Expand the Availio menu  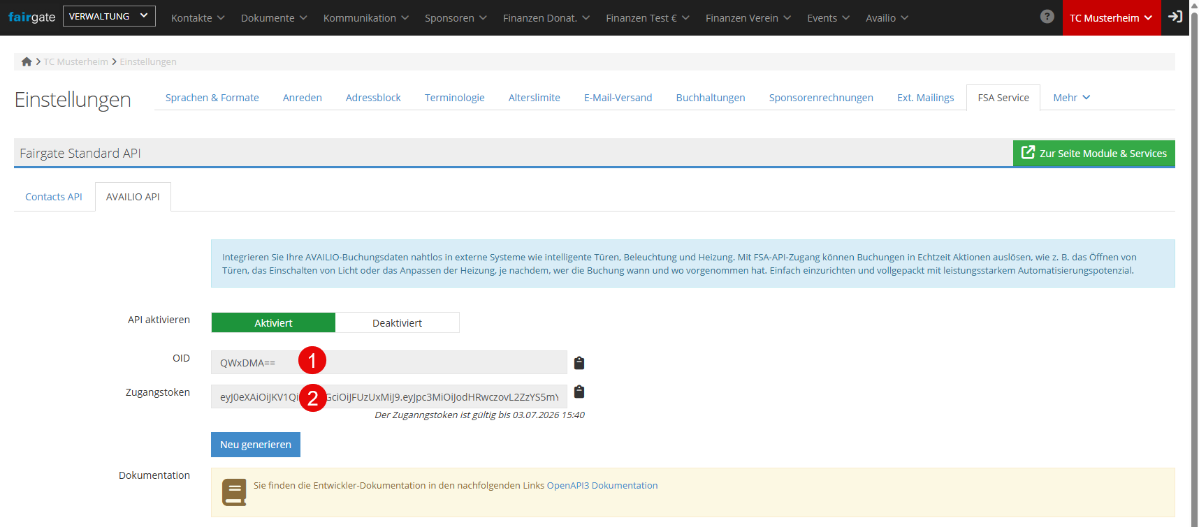tap(887, 18)
